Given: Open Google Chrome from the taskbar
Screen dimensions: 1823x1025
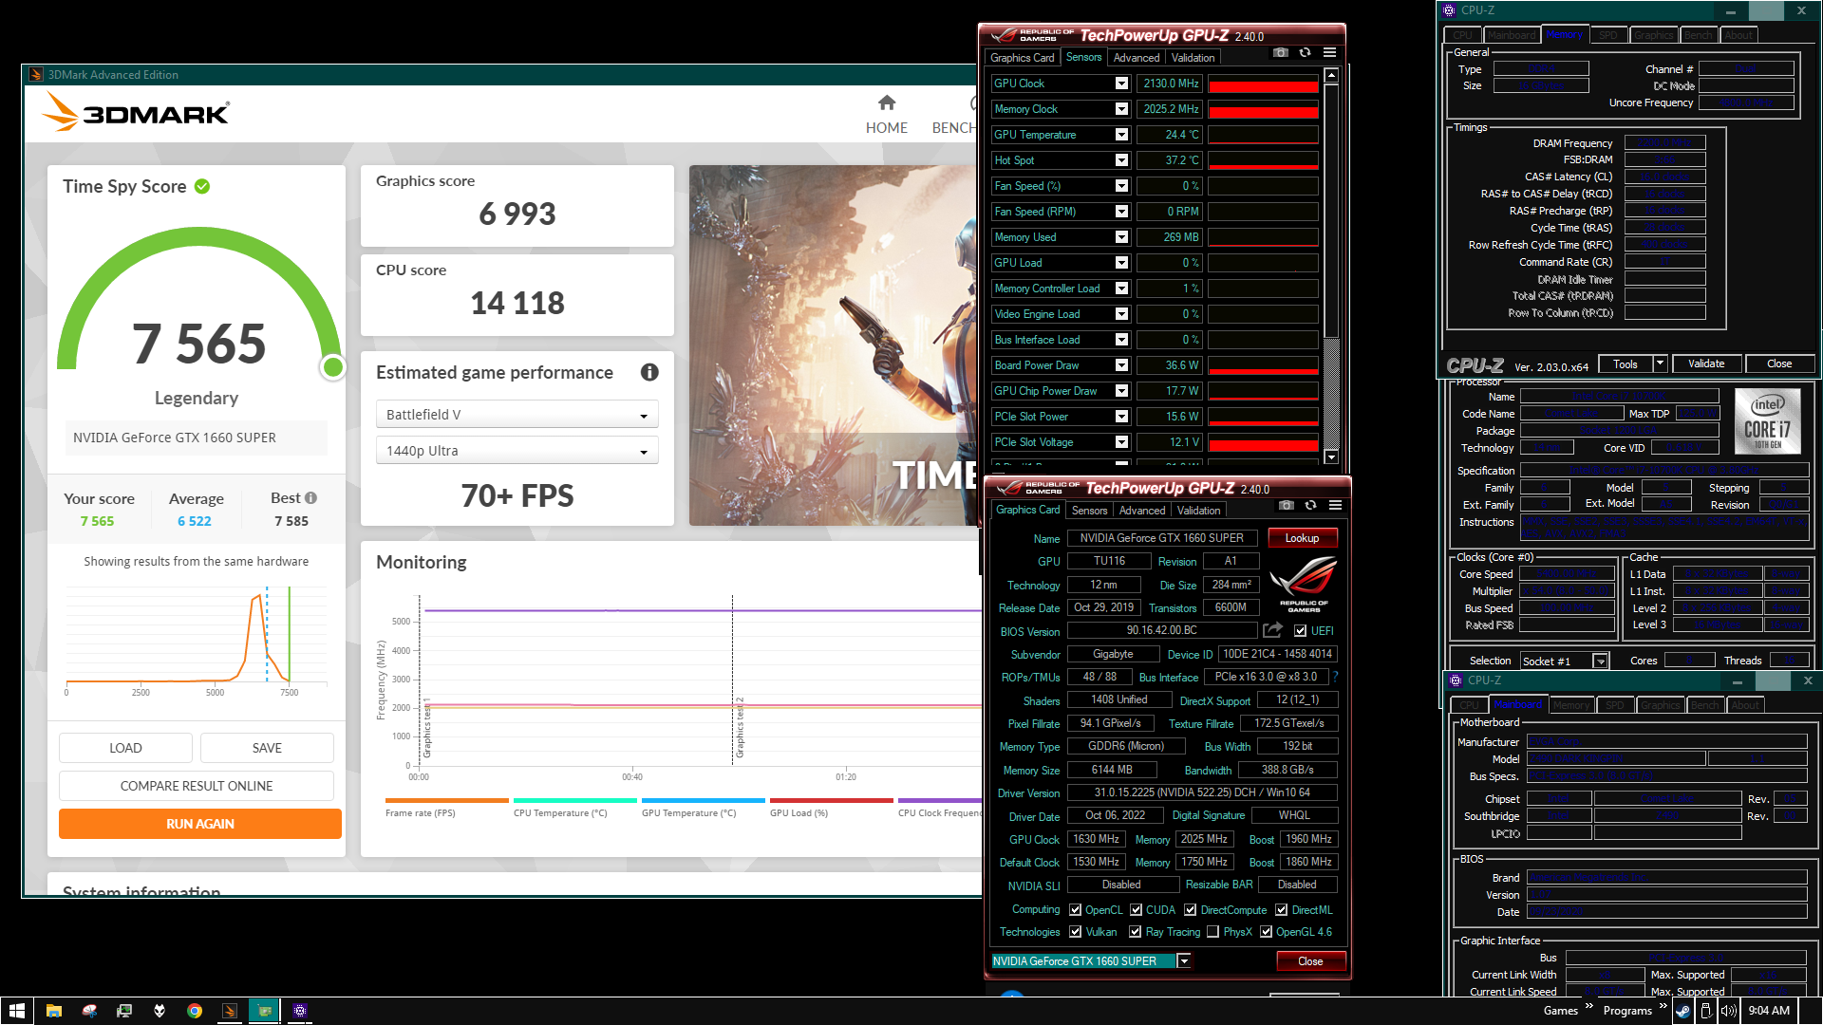Looking at the screenshot, I should point(195,1011).
